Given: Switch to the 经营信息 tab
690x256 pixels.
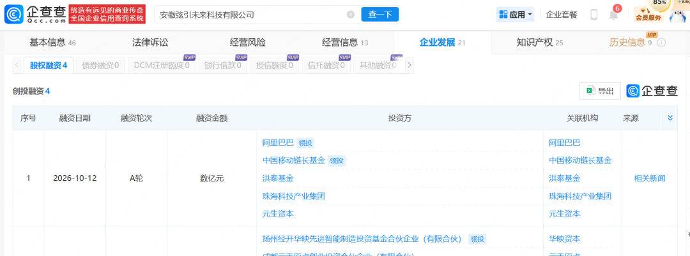Looking at the screenshot, I should click(345, 43).
